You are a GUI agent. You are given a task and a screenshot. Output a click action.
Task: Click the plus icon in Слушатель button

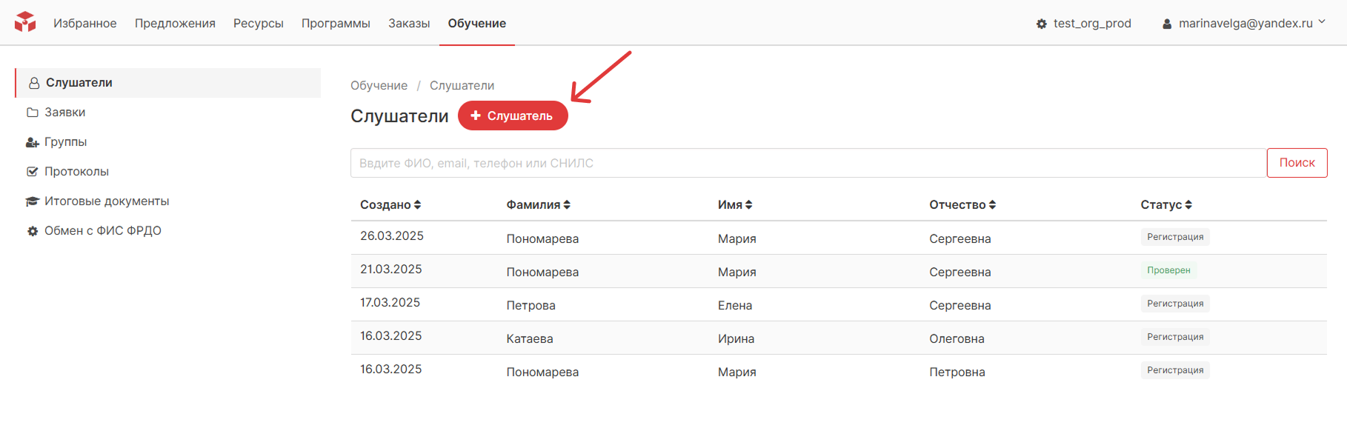coord(476,116)
